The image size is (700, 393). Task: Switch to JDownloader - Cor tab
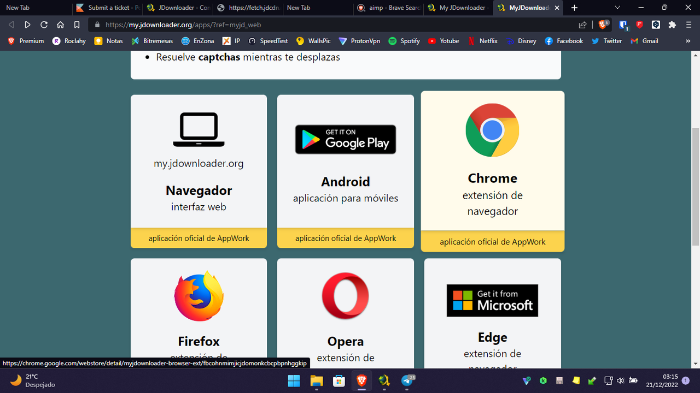click(x=178, y=8)
